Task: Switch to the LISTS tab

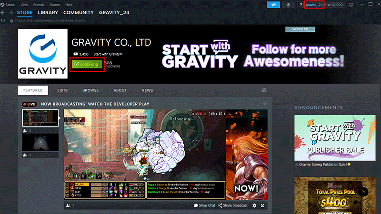Action: [x=62, y=90]
